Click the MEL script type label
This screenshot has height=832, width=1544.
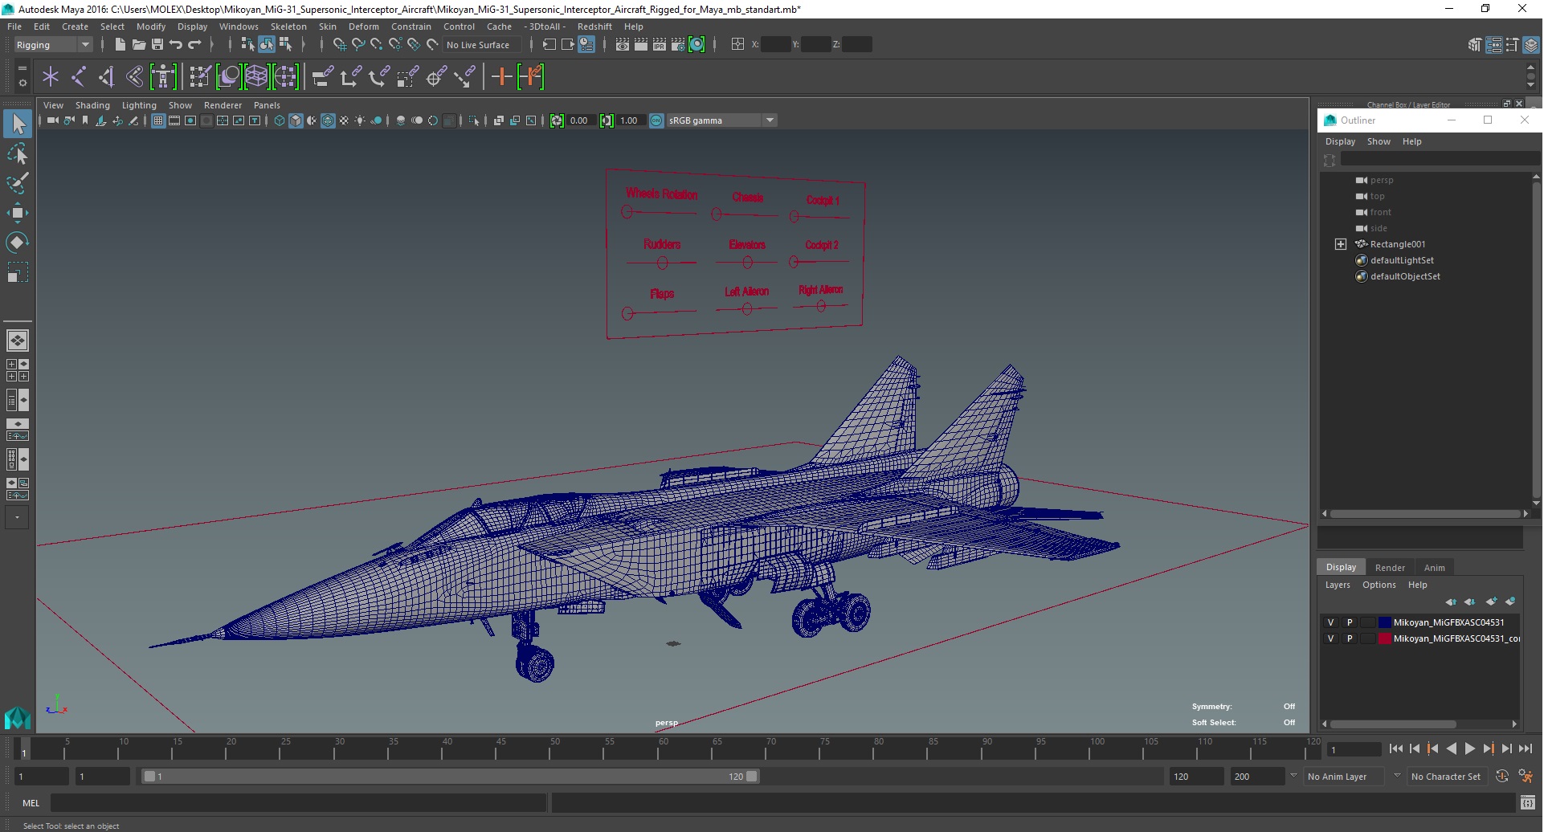pos(31,803)
